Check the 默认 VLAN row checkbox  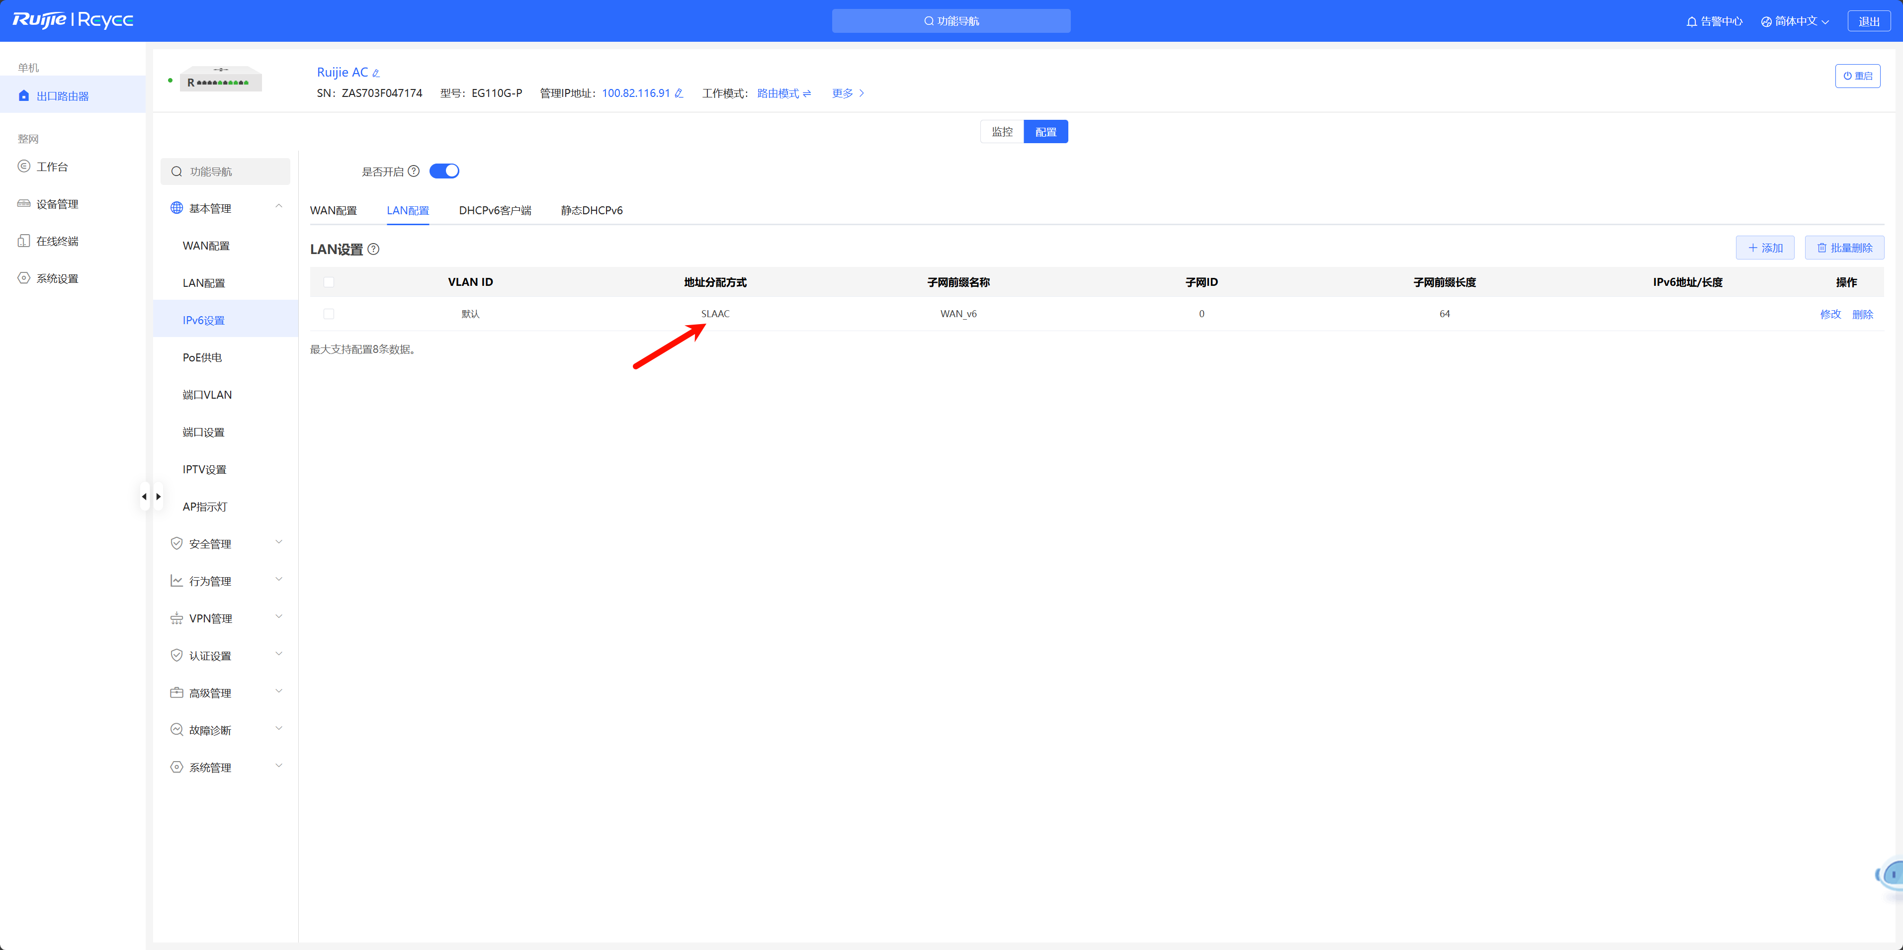tap(329, 314)
